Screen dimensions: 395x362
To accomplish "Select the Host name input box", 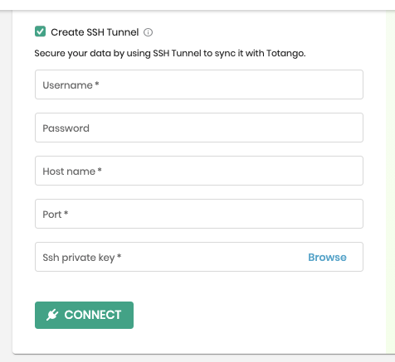I will tap(199, 171).
